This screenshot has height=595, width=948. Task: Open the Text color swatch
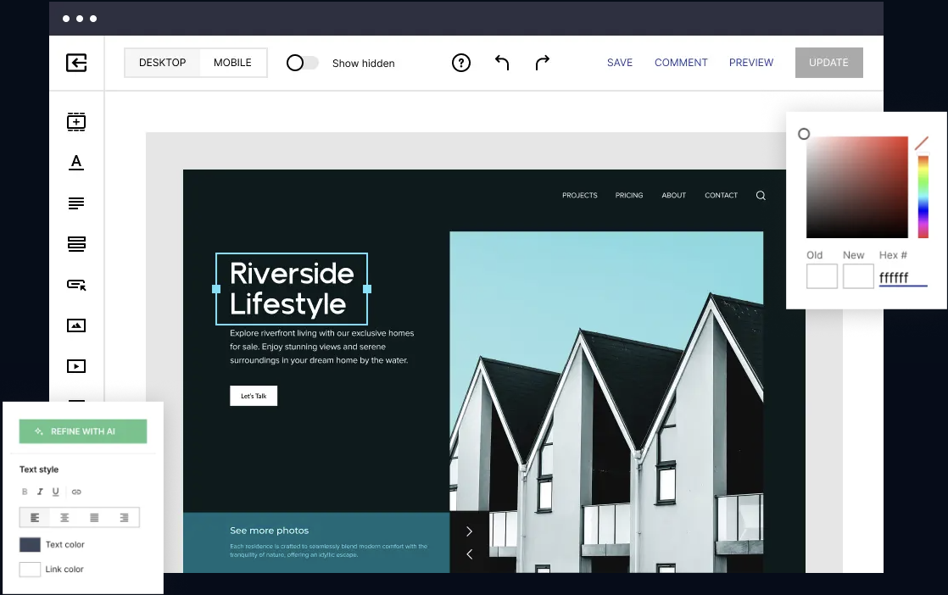click(31, 545)
